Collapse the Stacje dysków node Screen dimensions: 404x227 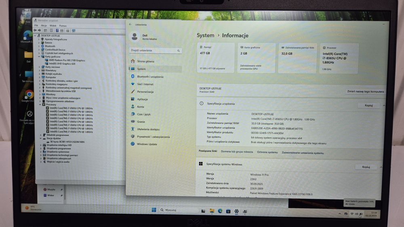[x=41, y=138]
